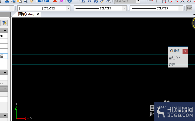Click the field containing 层 in the left panel
This screenshot has height=121, width=195.
4,56
